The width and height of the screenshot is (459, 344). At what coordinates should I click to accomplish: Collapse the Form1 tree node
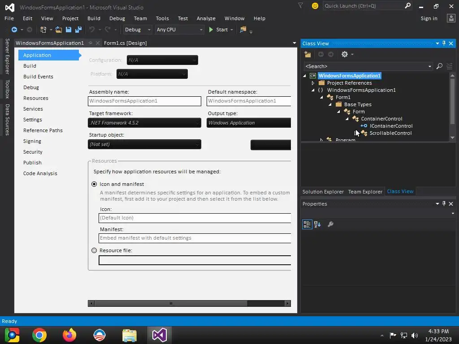tap(321, 97)
